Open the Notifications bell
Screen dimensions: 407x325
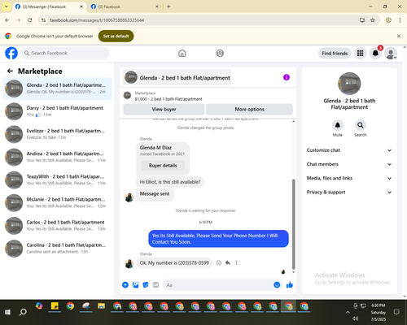(375, 53)
